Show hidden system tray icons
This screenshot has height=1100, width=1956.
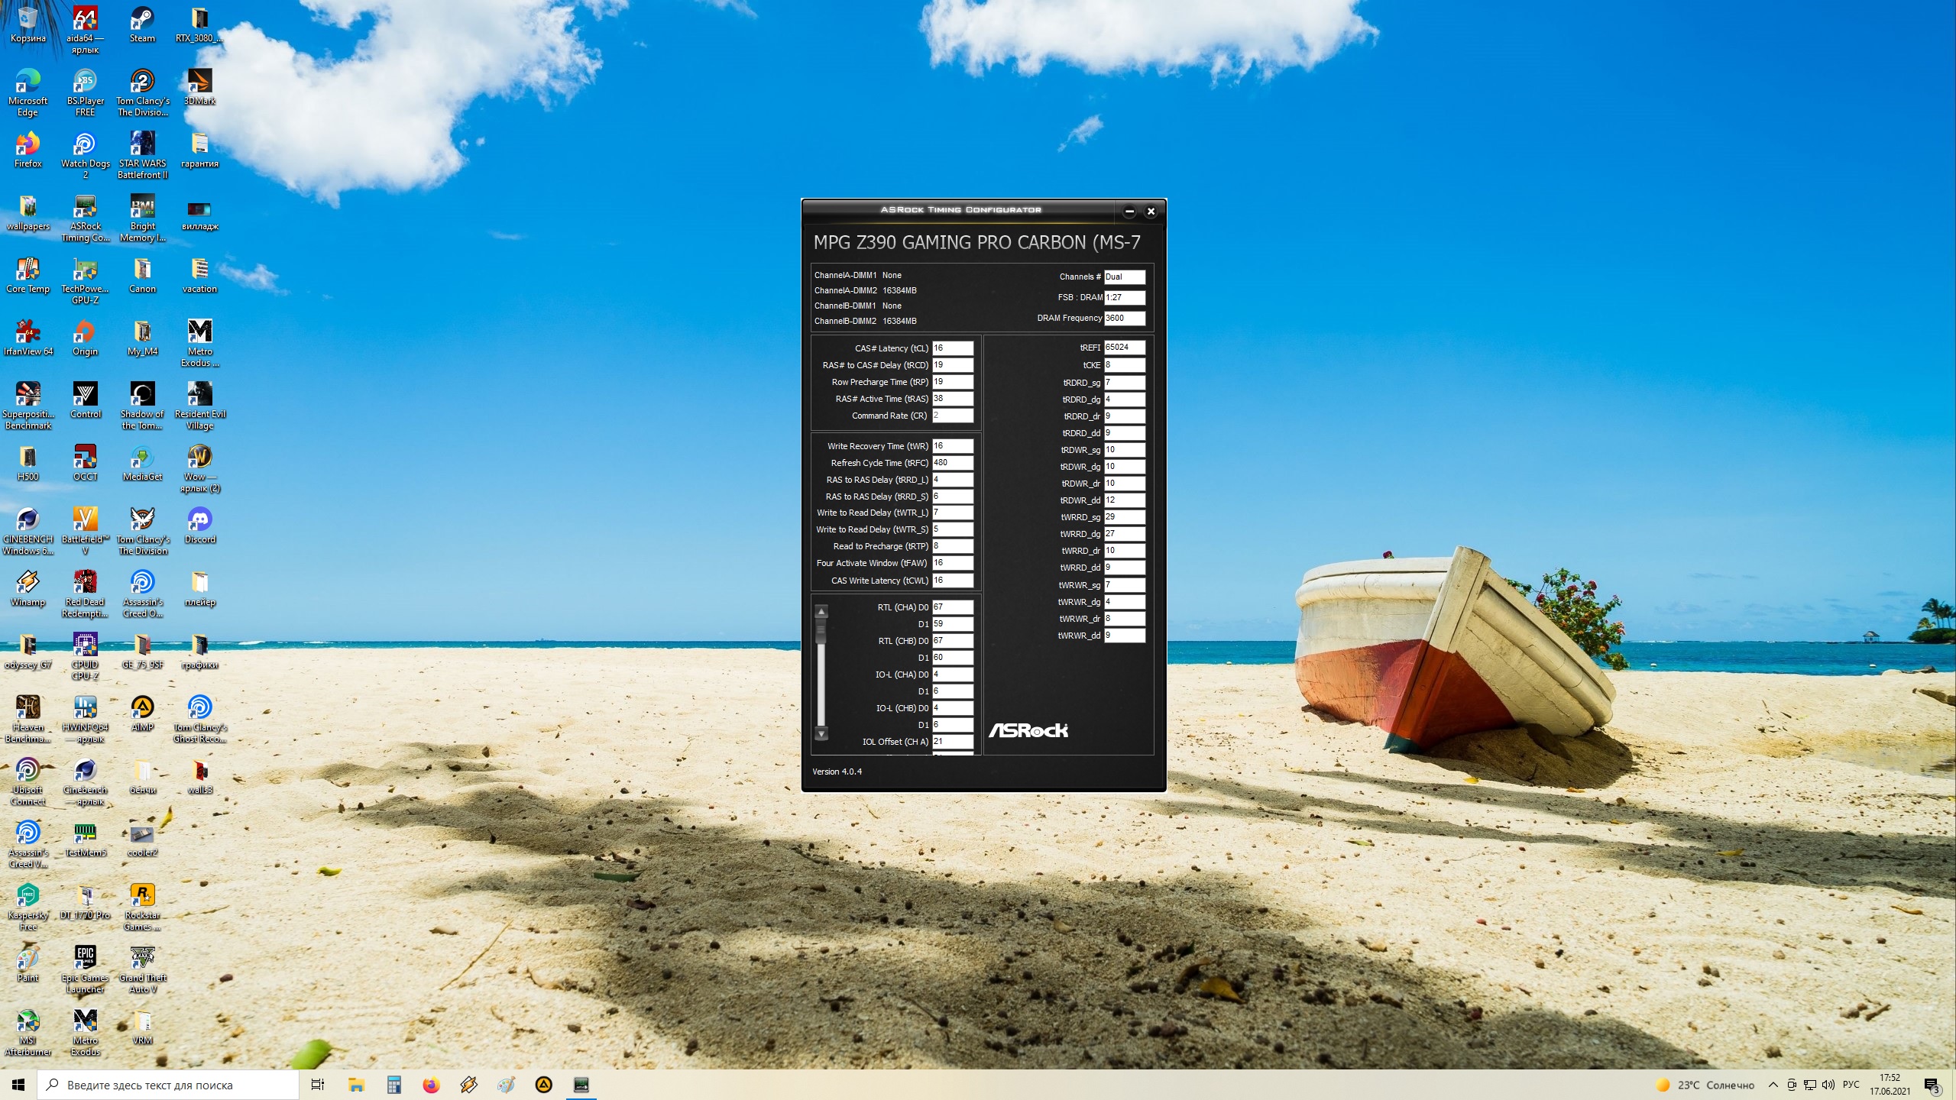pos(1773,1085)
